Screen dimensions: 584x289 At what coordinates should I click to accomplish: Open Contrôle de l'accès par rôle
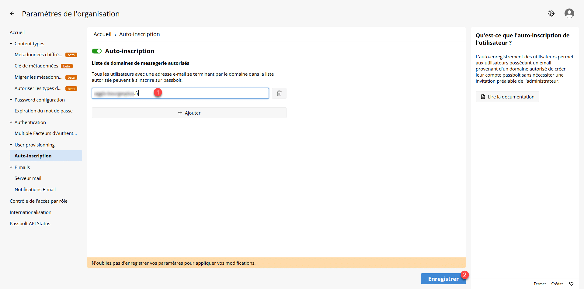point(39,201)
